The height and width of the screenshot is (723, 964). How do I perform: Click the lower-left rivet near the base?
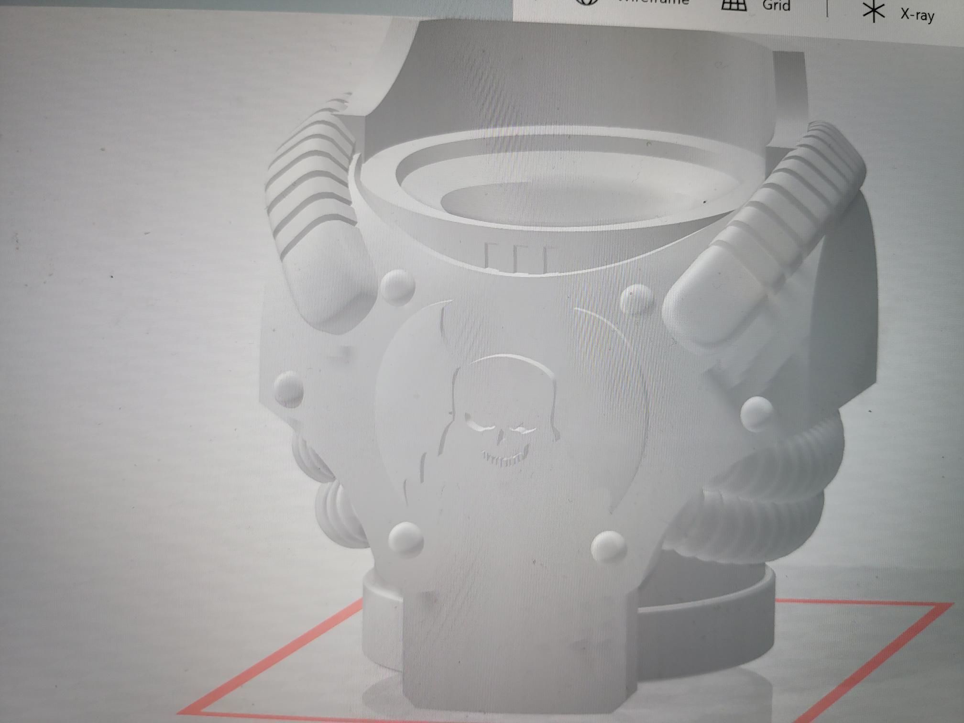tap(406, 539)
